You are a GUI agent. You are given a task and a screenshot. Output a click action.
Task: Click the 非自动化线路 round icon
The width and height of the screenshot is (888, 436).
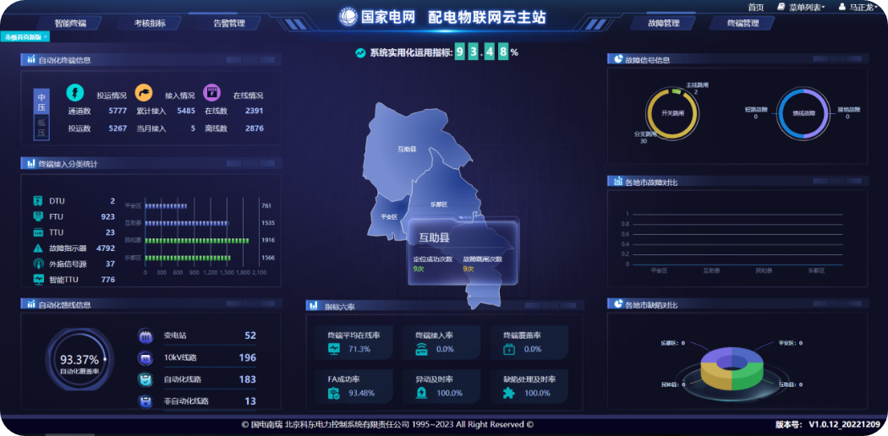pos(145,401)
